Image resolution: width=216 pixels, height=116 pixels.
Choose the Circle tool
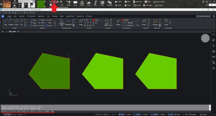pos(16,22)
